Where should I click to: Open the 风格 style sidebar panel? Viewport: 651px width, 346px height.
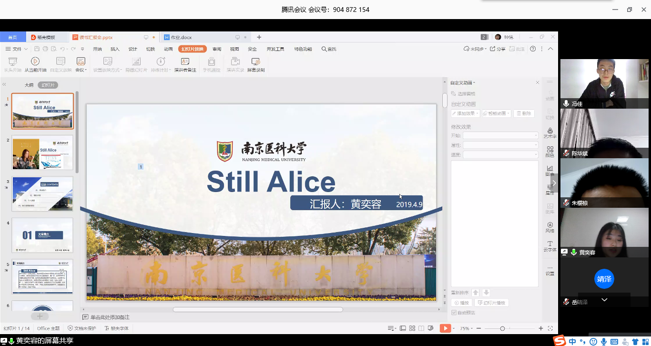(550, 227)
